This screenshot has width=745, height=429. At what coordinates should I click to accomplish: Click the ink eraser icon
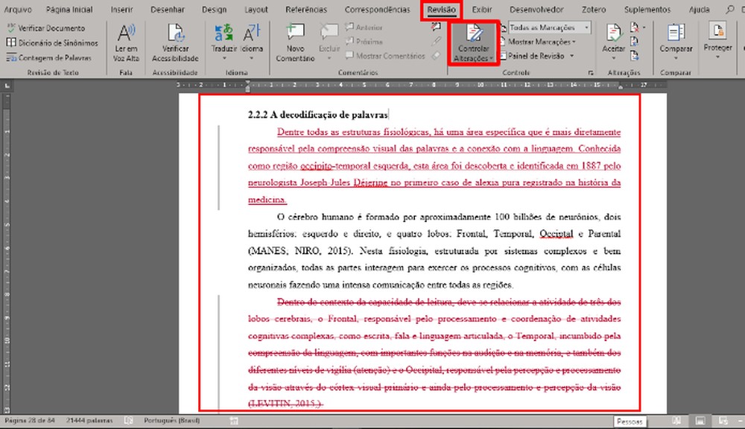(x=436, y=56)
